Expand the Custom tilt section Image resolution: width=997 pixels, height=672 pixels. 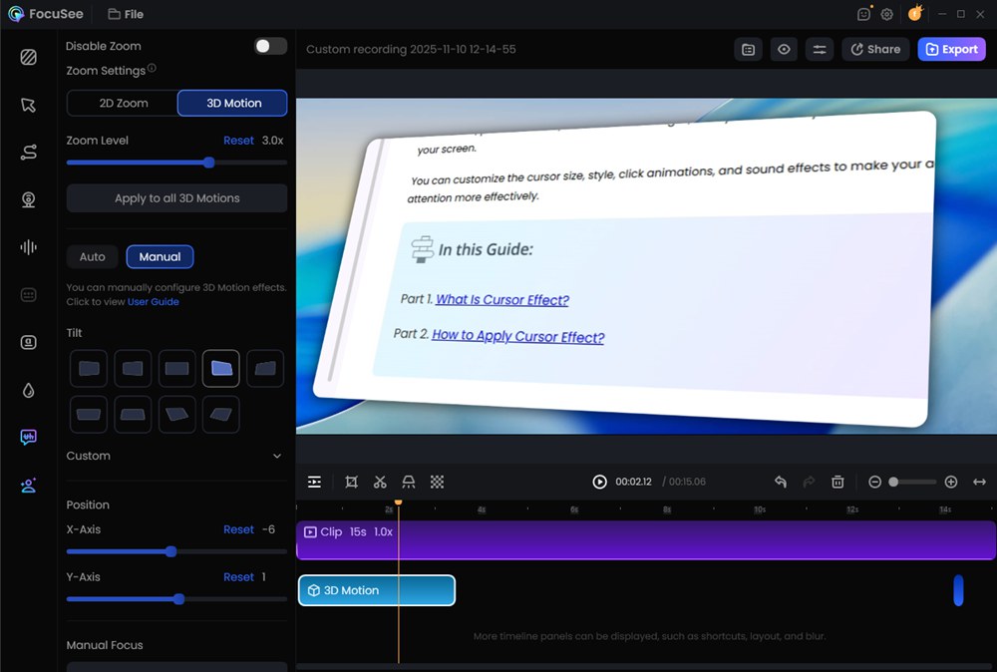coord(276,456)
